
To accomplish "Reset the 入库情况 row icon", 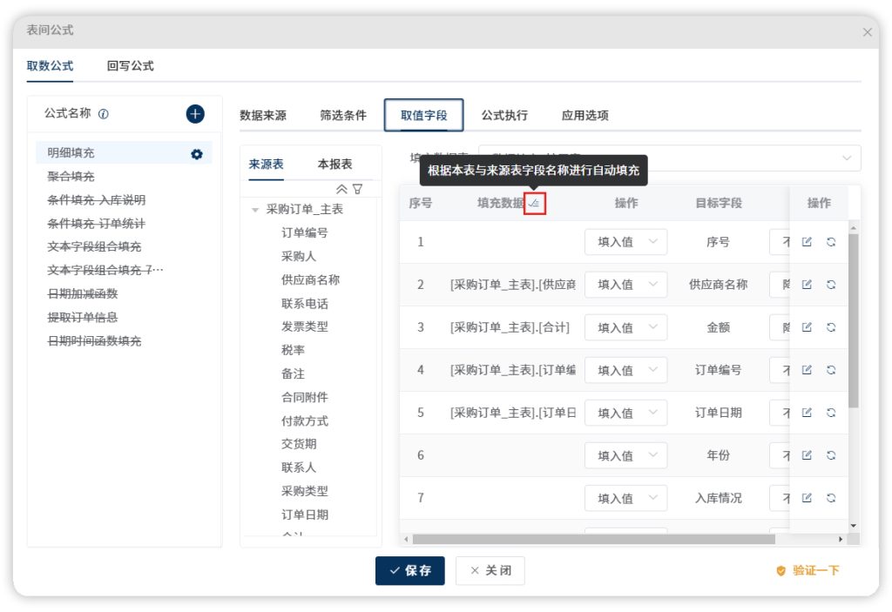I will click(x=831, y=498).
